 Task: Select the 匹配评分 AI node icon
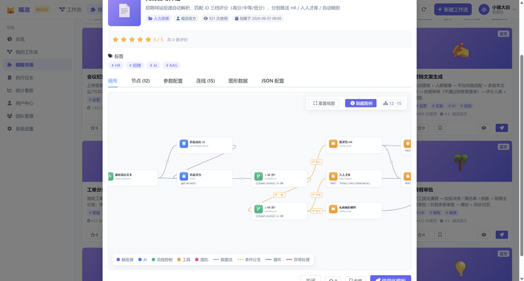[x=184, y=176]
